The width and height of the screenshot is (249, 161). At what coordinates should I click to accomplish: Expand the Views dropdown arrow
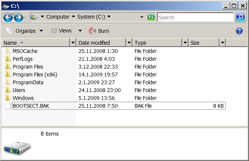click(80, 31)
